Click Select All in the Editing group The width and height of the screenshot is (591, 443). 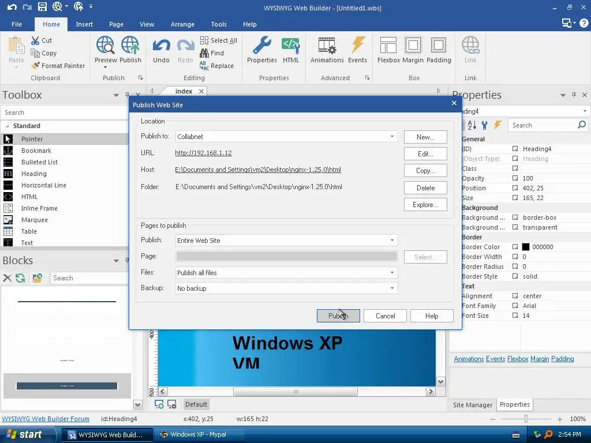coord(219,40)
